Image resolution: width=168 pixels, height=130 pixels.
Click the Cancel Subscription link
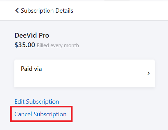click(x=40, y=114)
